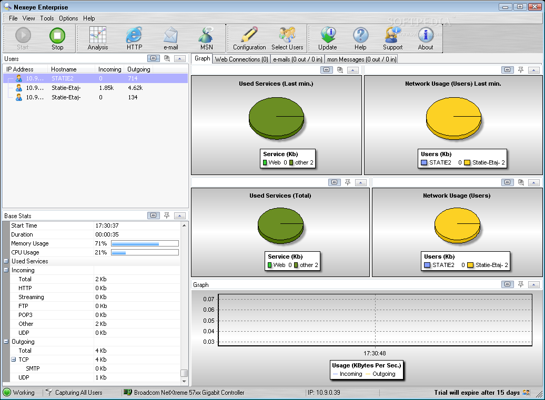
Task: Maximize the Used Services (Last min.) panel
Action: click(326, 70)
